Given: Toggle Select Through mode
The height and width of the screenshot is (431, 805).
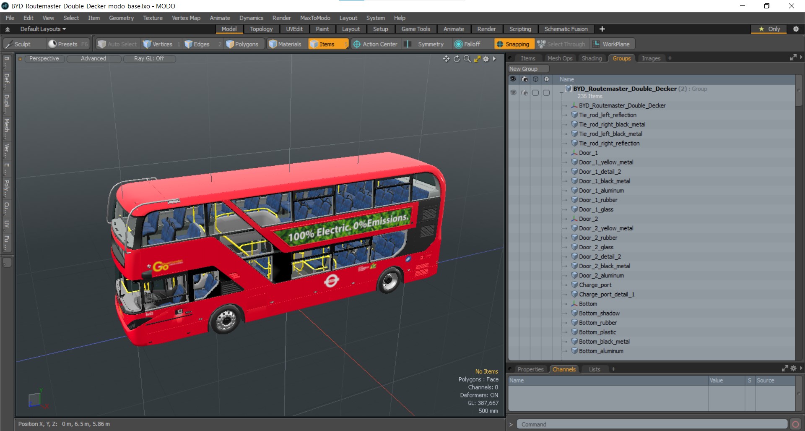Looking at the screenshot, I should [x=561, y=44].
